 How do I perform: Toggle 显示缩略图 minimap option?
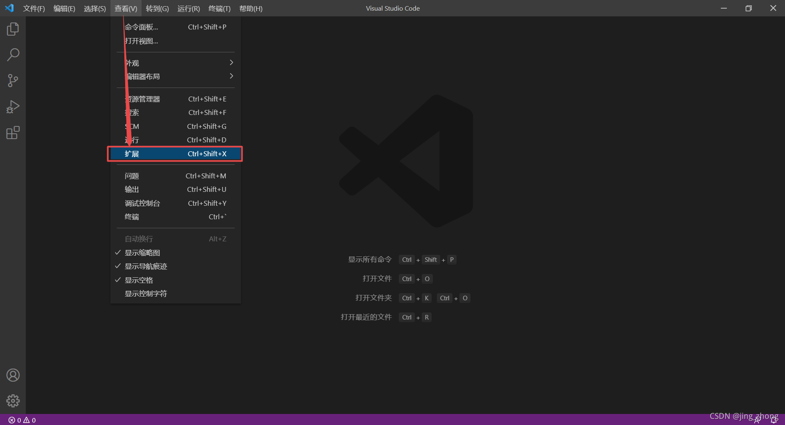click(x=175, y=253)
